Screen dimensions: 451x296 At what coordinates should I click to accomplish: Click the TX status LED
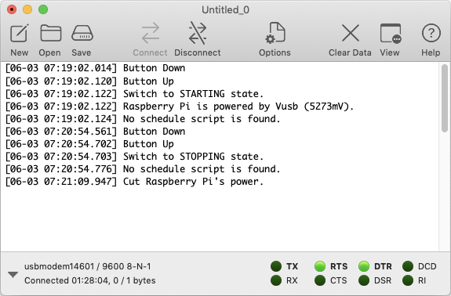click(276, 266)
